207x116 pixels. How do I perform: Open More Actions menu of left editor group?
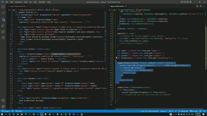tap(103, 6)
